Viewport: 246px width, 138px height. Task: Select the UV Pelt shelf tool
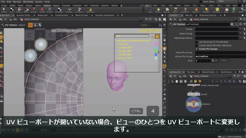[42, 10]
